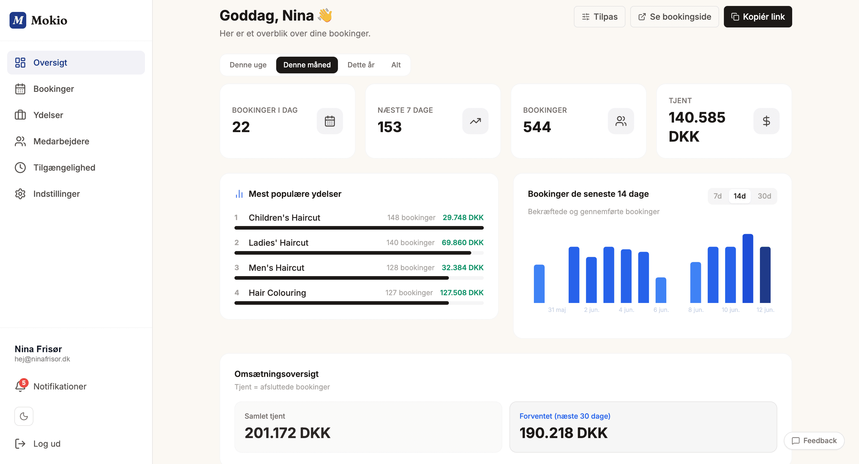The height and width of the screenshot is (464, 859).
Task: Click the 29.748 DKK revenue value
Action: [463, 218]
